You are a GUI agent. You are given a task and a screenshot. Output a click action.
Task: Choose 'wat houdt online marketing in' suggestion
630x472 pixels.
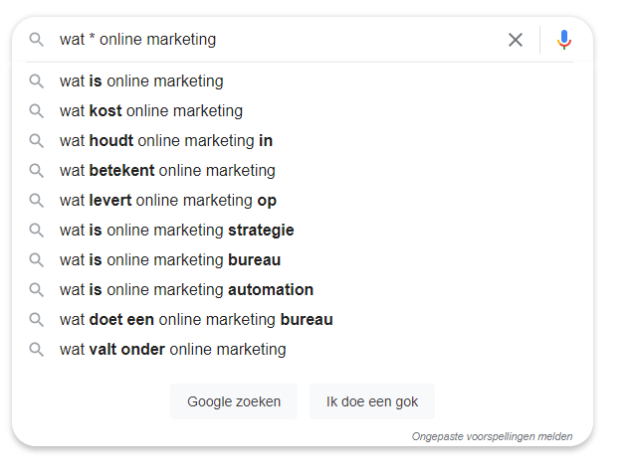pyautogui.click(x=166, y=141)
